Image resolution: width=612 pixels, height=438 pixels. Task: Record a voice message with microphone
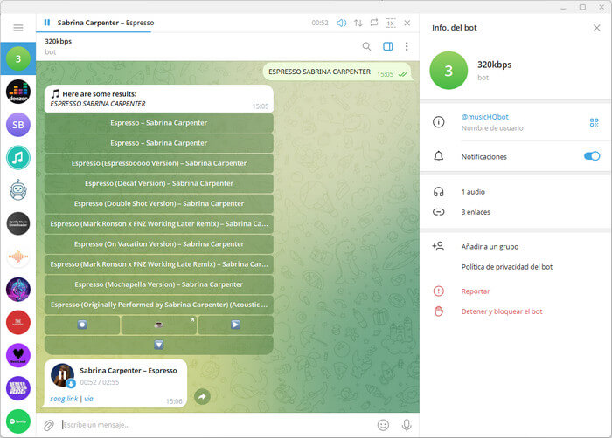tap(407, 425)
